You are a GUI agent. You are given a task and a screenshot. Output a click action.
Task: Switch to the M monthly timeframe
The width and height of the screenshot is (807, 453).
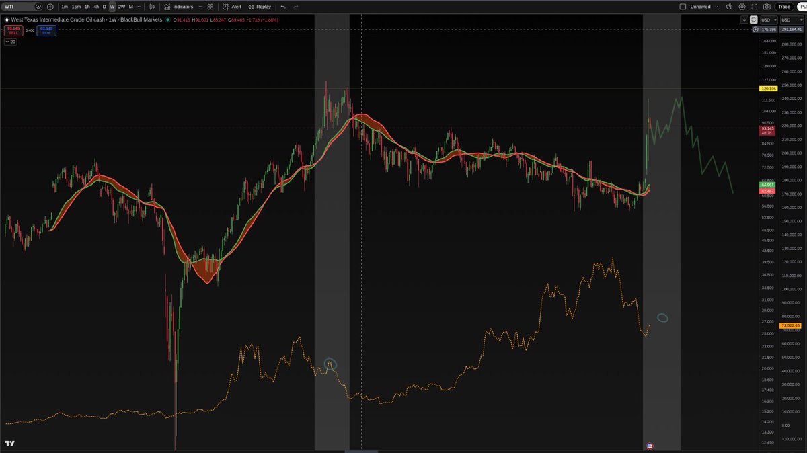point(130,7)
